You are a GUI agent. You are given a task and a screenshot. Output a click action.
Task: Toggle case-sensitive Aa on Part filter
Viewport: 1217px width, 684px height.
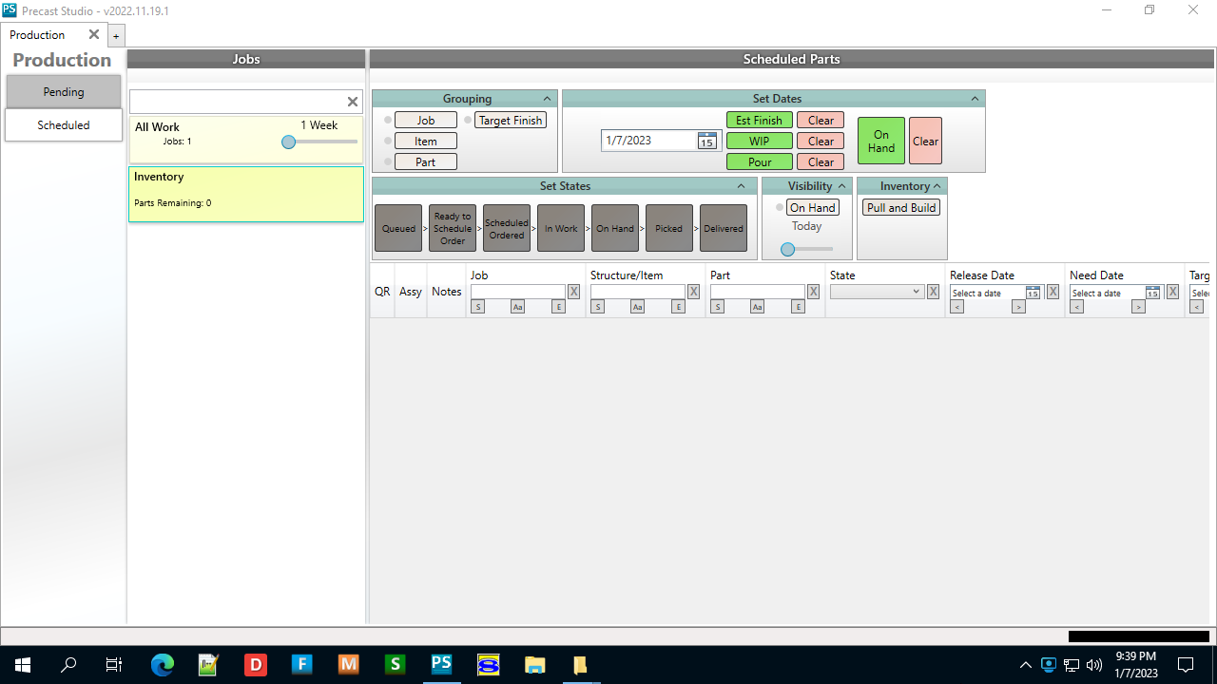pos(757,307)
